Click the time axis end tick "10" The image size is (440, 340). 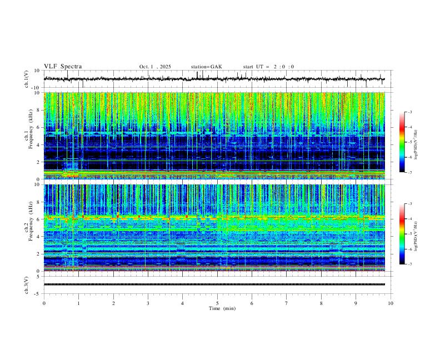click(391, 303)
